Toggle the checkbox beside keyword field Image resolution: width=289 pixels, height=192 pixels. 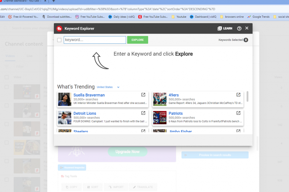click(59, 40)
